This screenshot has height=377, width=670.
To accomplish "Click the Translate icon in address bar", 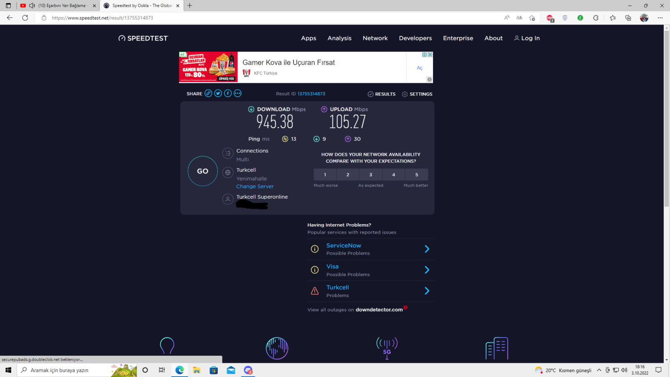I will click(519, 18).
